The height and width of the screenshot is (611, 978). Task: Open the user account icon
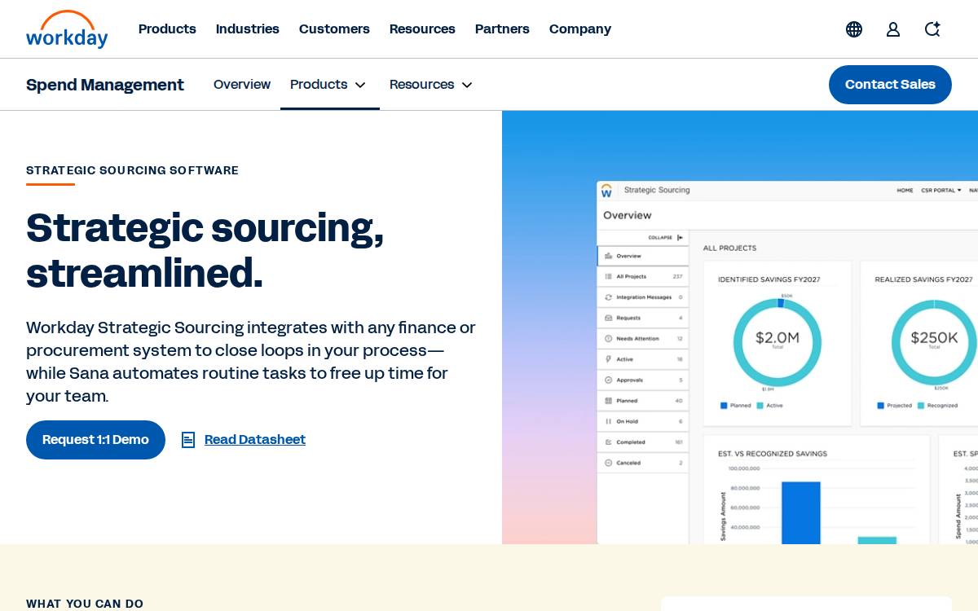tap(893, 29)
